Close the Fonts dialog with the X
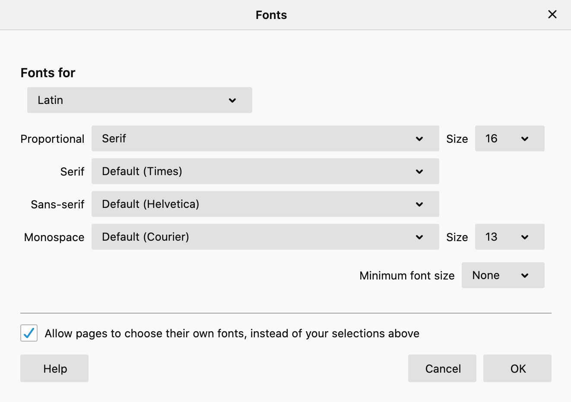This screenshot has height=402, width=571. pos(552,15)
